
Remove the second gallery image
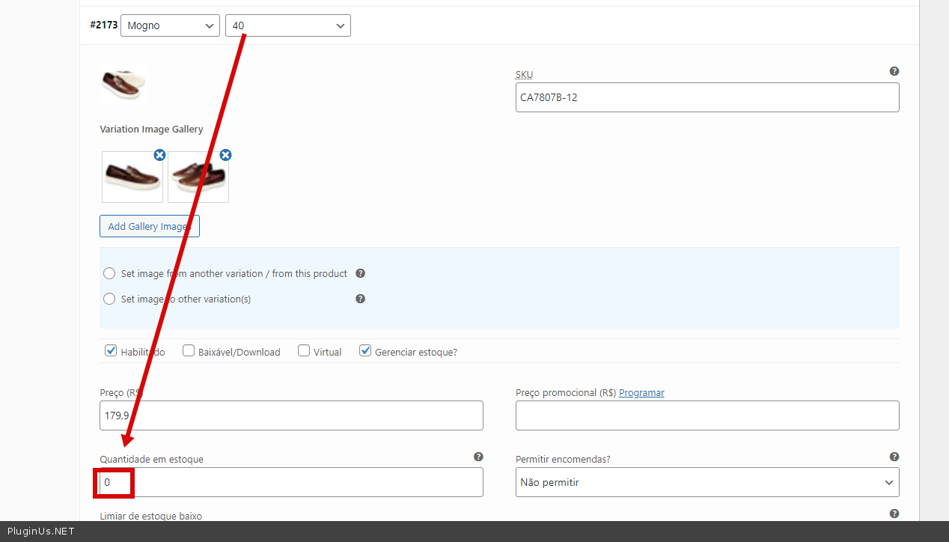[225, 155]
